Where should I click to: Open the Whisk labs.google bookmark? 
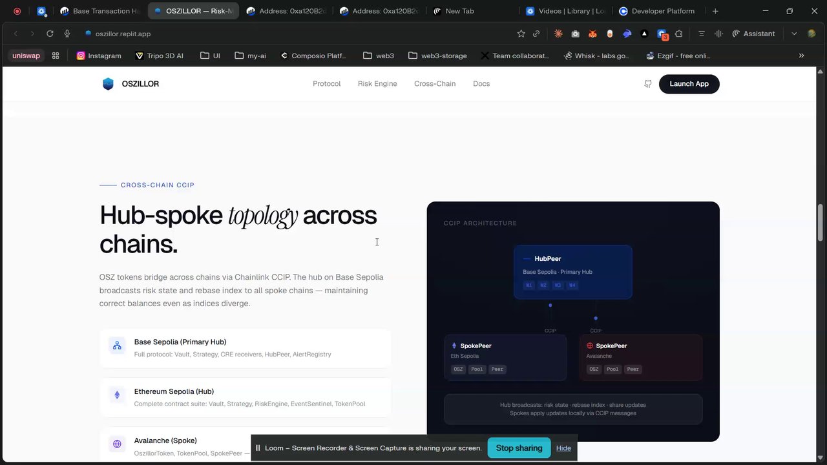click(596, 56)
